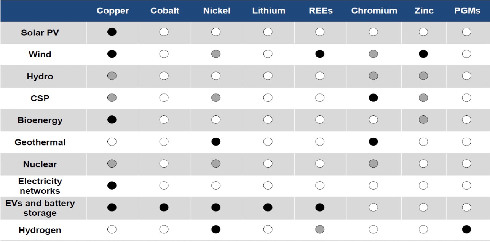The height and width of the screenshot is (242, 490).
Task: Select Chromium circle in the CSP row
Action: (373, 98)
